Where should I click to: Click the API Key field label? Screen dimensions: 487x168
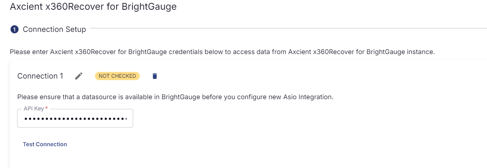coord(34,108)
